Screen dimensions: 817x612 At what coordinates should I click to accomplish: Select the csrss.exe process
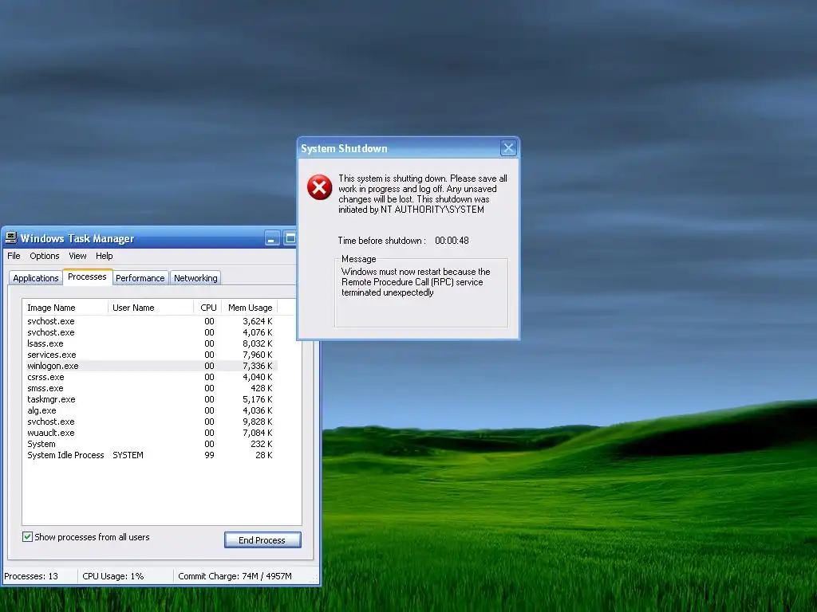pyautogui.click(x=150, y=377)
